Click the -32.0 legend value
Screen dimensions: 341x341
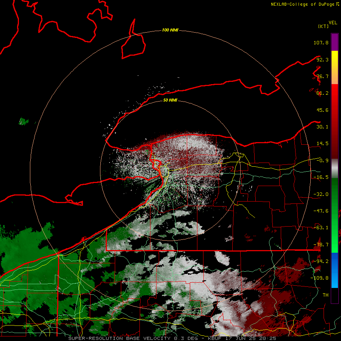(x=321, y=194)
